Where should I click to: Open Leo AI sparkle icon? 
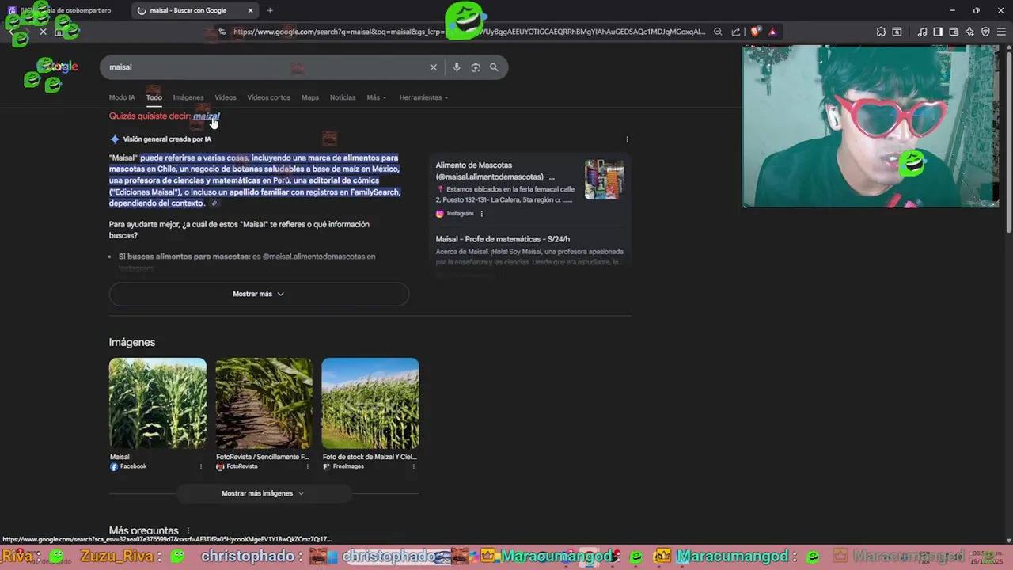click(x=969, y=32)
